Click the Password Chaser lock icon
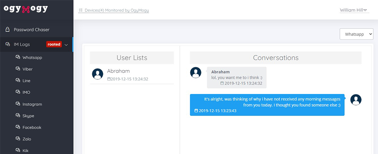 [x=7, y=30]
